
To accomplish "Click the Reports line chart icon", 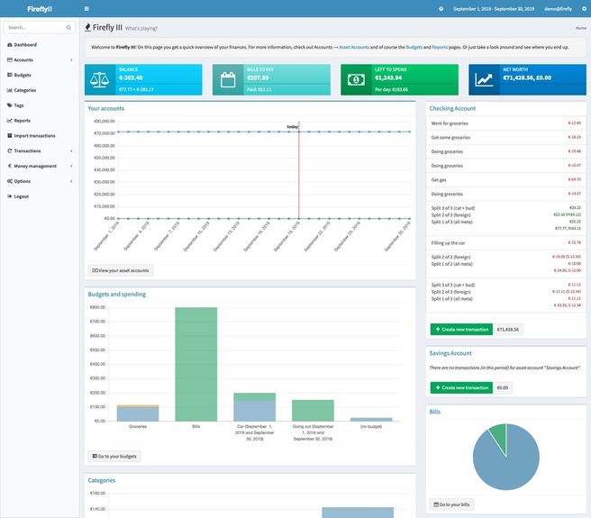I will [9, 121].
